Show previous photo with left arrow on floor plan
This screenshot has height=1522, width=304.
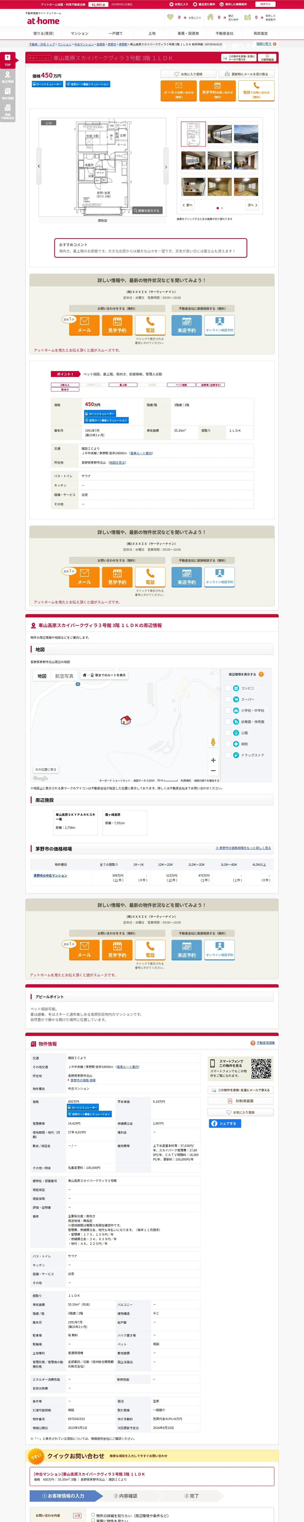[39, 167]
